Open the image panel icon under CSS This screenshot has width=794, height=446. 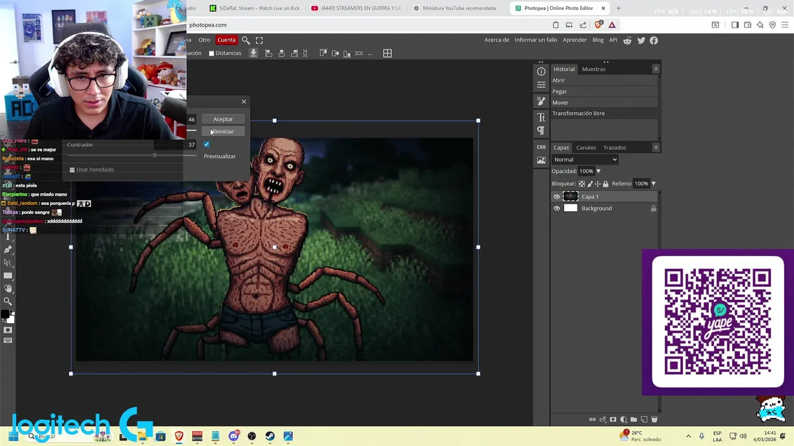tap(541, 160)
